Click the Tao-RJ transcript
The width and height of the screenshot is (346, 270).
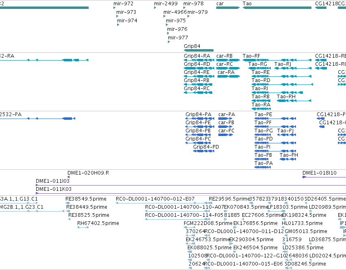pos(293,68)
